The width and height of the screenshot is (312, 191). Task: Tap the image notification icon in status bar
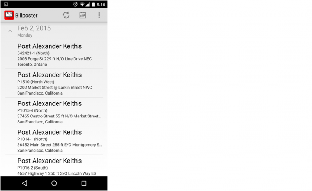(x=6, y=4)
